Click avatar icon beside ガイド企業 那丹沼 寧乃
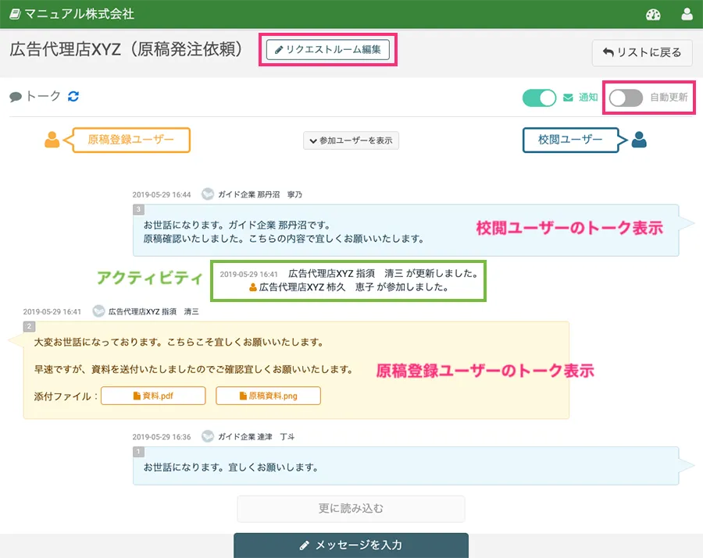This screenshot has height=558, width=703. coord(208,194)
